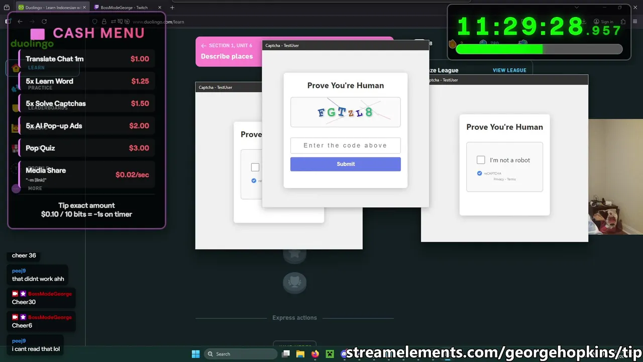643x362 pixels.
Task: Click the reCAPTCHA logo in right Captcha window
Action: coord(479,173)
